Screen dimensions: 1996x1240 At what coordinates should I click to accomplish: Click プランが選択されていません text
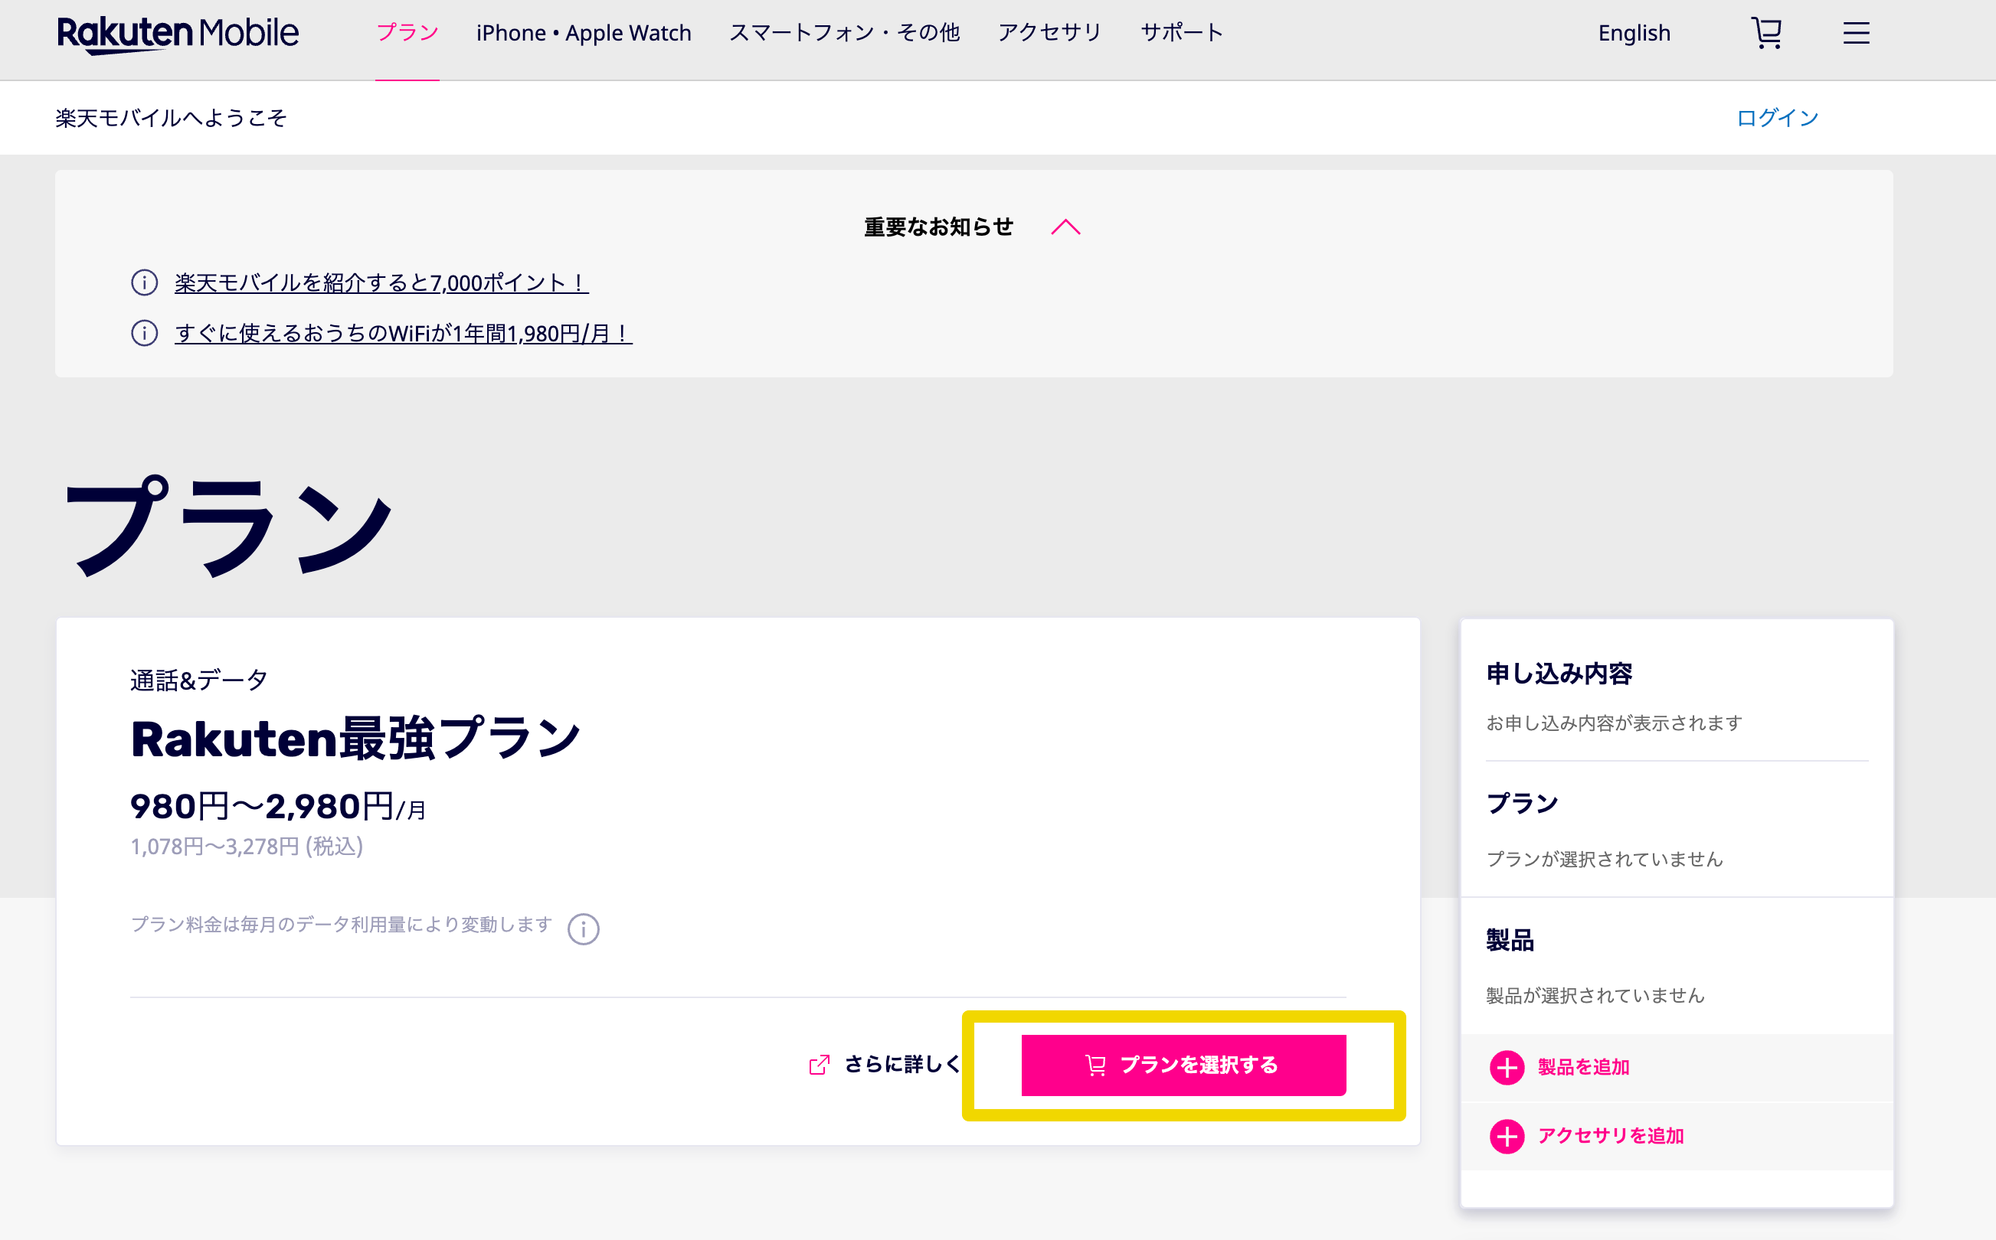click(x=1605, y=860)
